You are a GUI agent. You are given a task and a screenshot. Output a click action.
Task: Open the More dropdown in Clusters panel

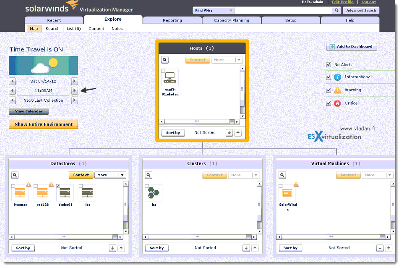244,175
